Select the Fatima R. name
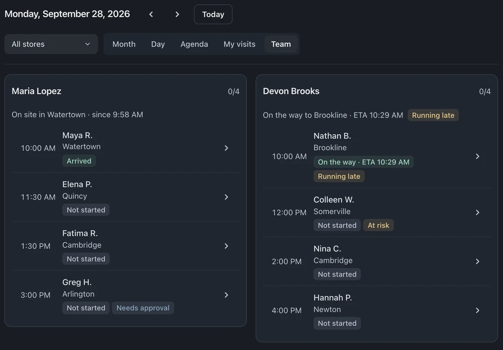Viewport: 503px width, 350px height. click(x=80, y=234)
